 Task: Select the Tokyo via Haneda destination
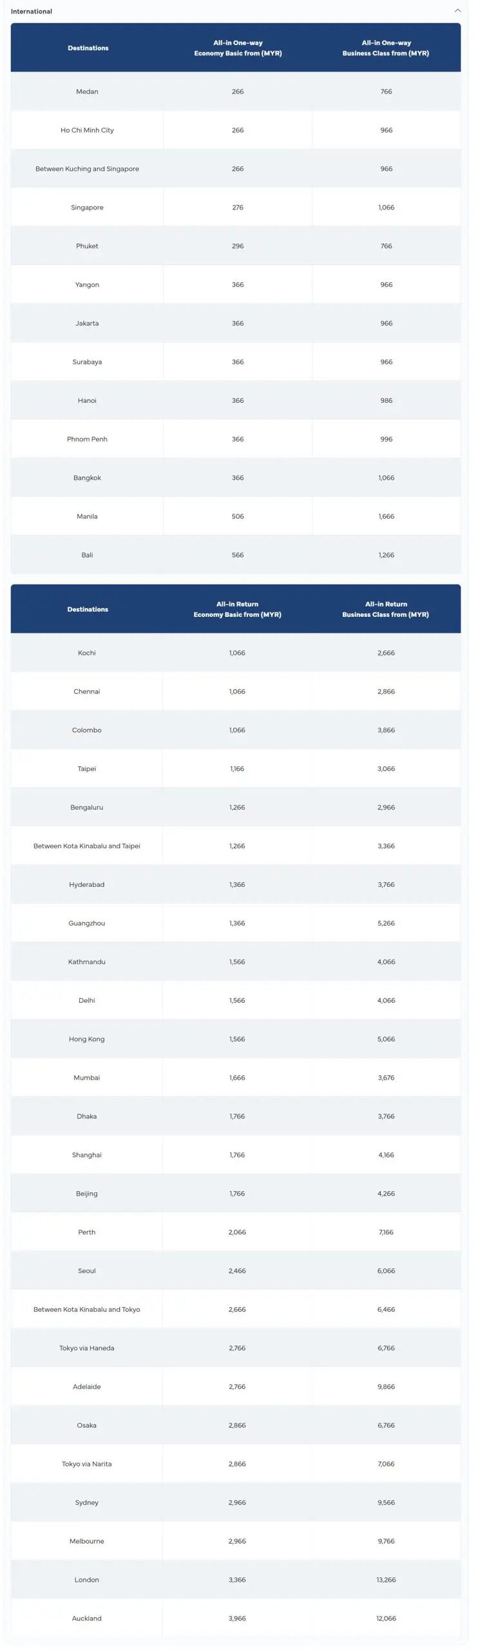87,1348
